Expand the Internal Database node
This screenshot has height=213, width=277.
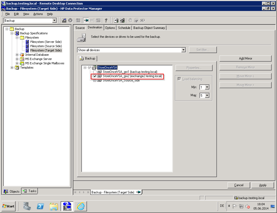pos(17,55)
